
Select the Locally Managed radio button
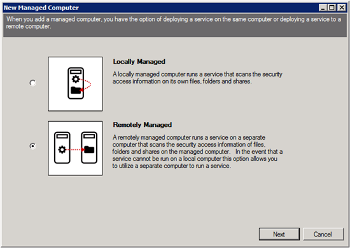[x=33, y=83]
